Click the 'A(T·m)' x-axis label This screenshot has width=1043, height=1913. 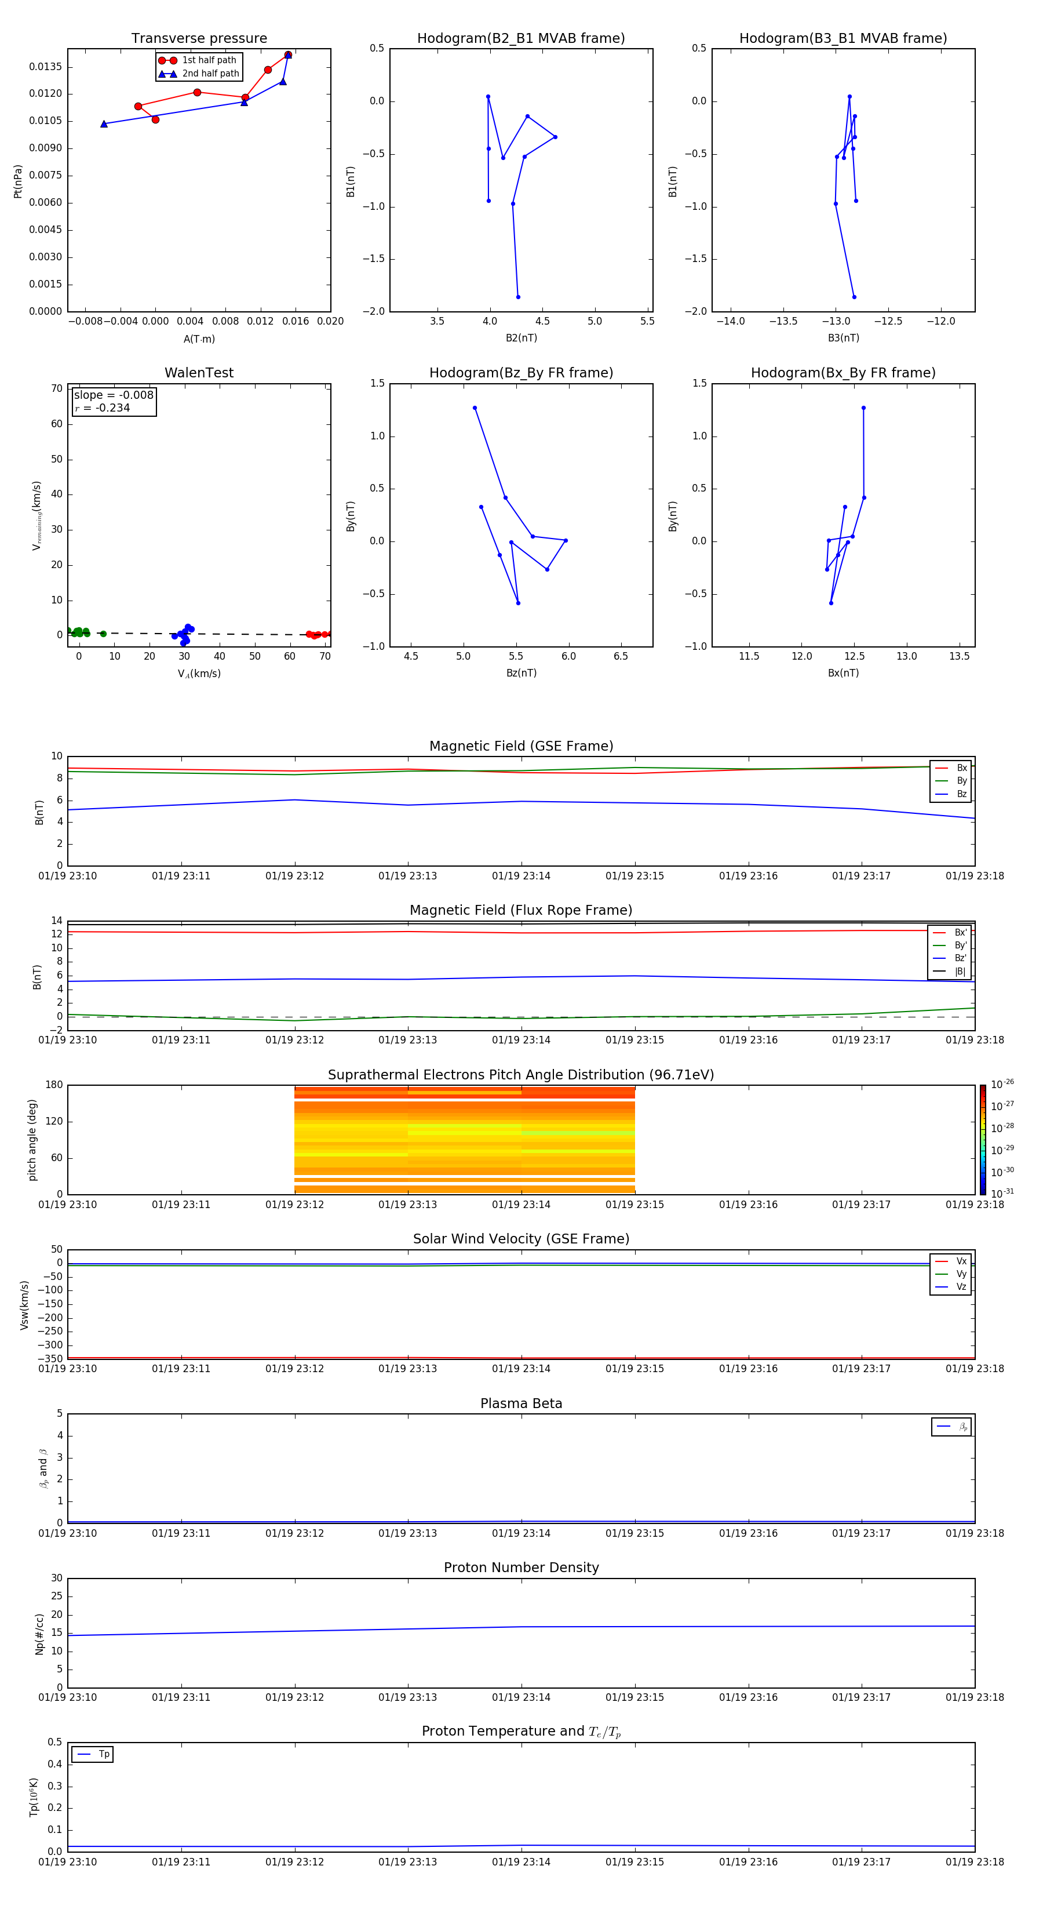click(199, 339)
